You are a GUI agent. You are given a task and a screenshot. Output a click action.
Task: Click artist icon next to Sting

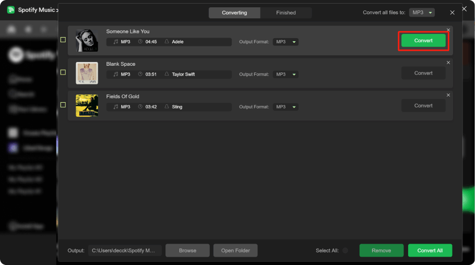167,106
